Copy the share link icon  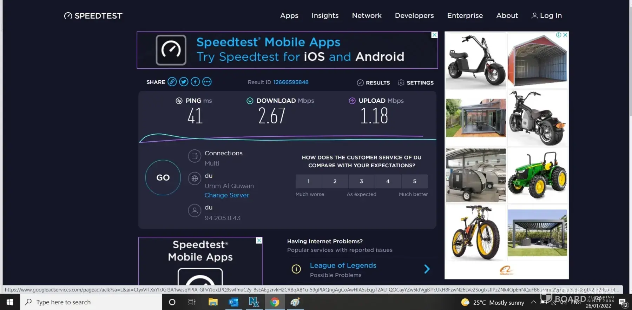172,82
